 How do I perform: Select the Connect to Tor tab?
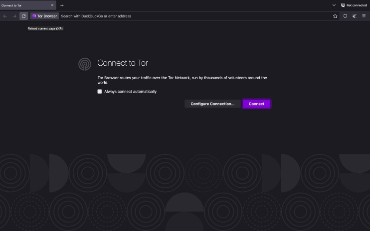[x=22, y=5]
